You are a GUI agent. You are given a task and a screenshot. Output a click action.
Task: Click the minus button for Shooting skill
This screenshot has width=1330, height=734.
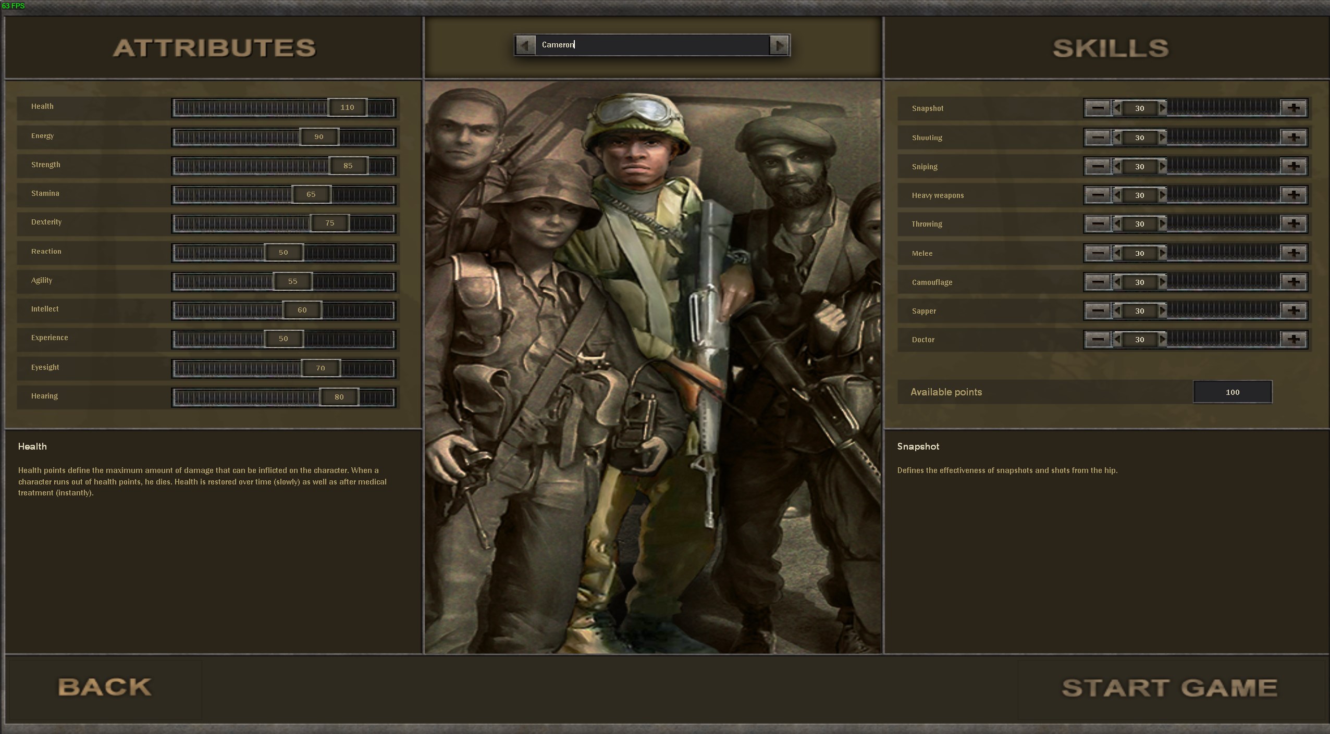(x=1098, y=138)
